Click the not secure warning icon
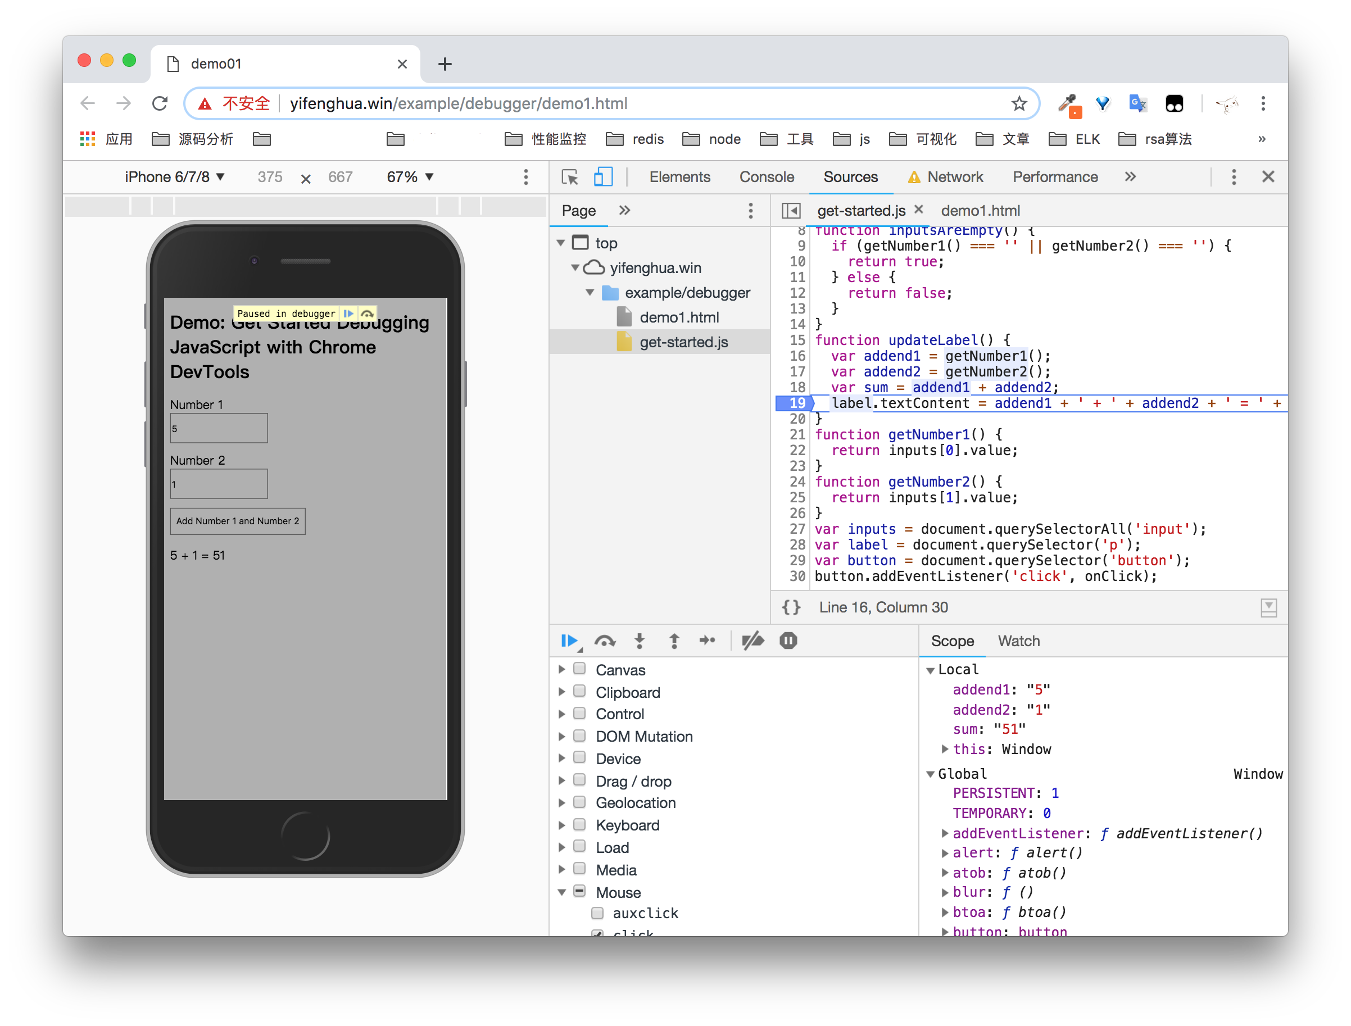Screen dimensions: 1351x1026 pyautogui.click(x=205, y=103)
